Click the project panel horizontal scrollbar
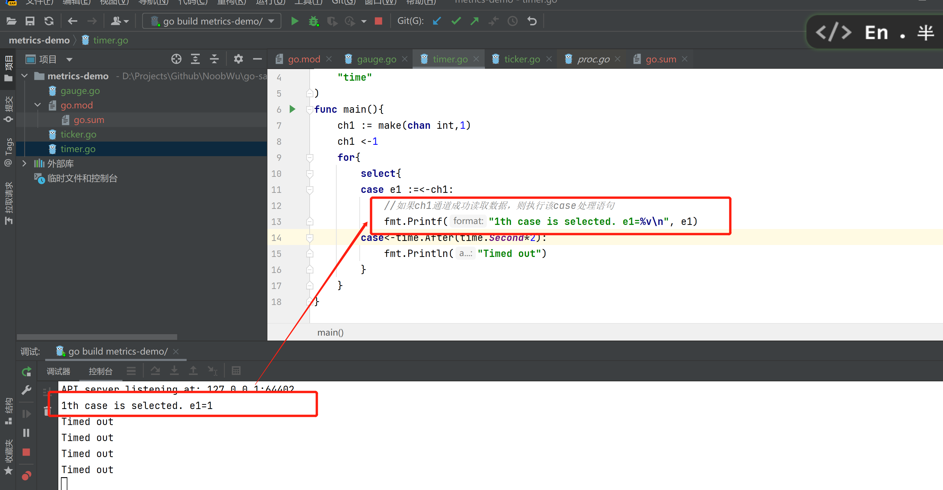 [x=97, y=336]
